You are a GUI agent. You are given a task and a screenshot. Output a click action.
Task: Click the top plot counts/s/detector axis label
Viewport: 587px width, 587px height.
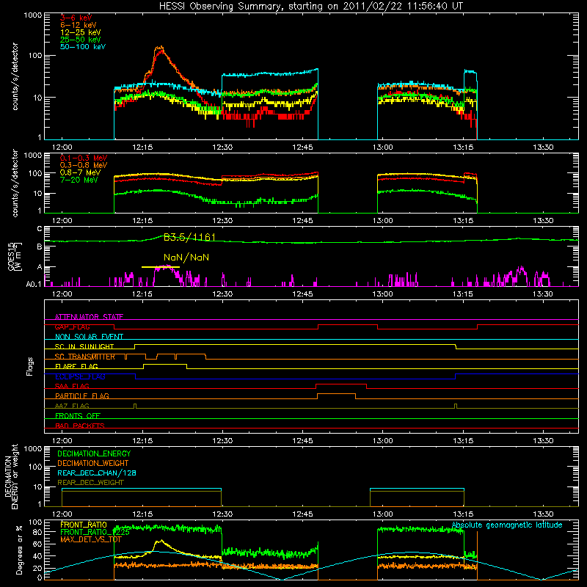click(x=15, y=76)
